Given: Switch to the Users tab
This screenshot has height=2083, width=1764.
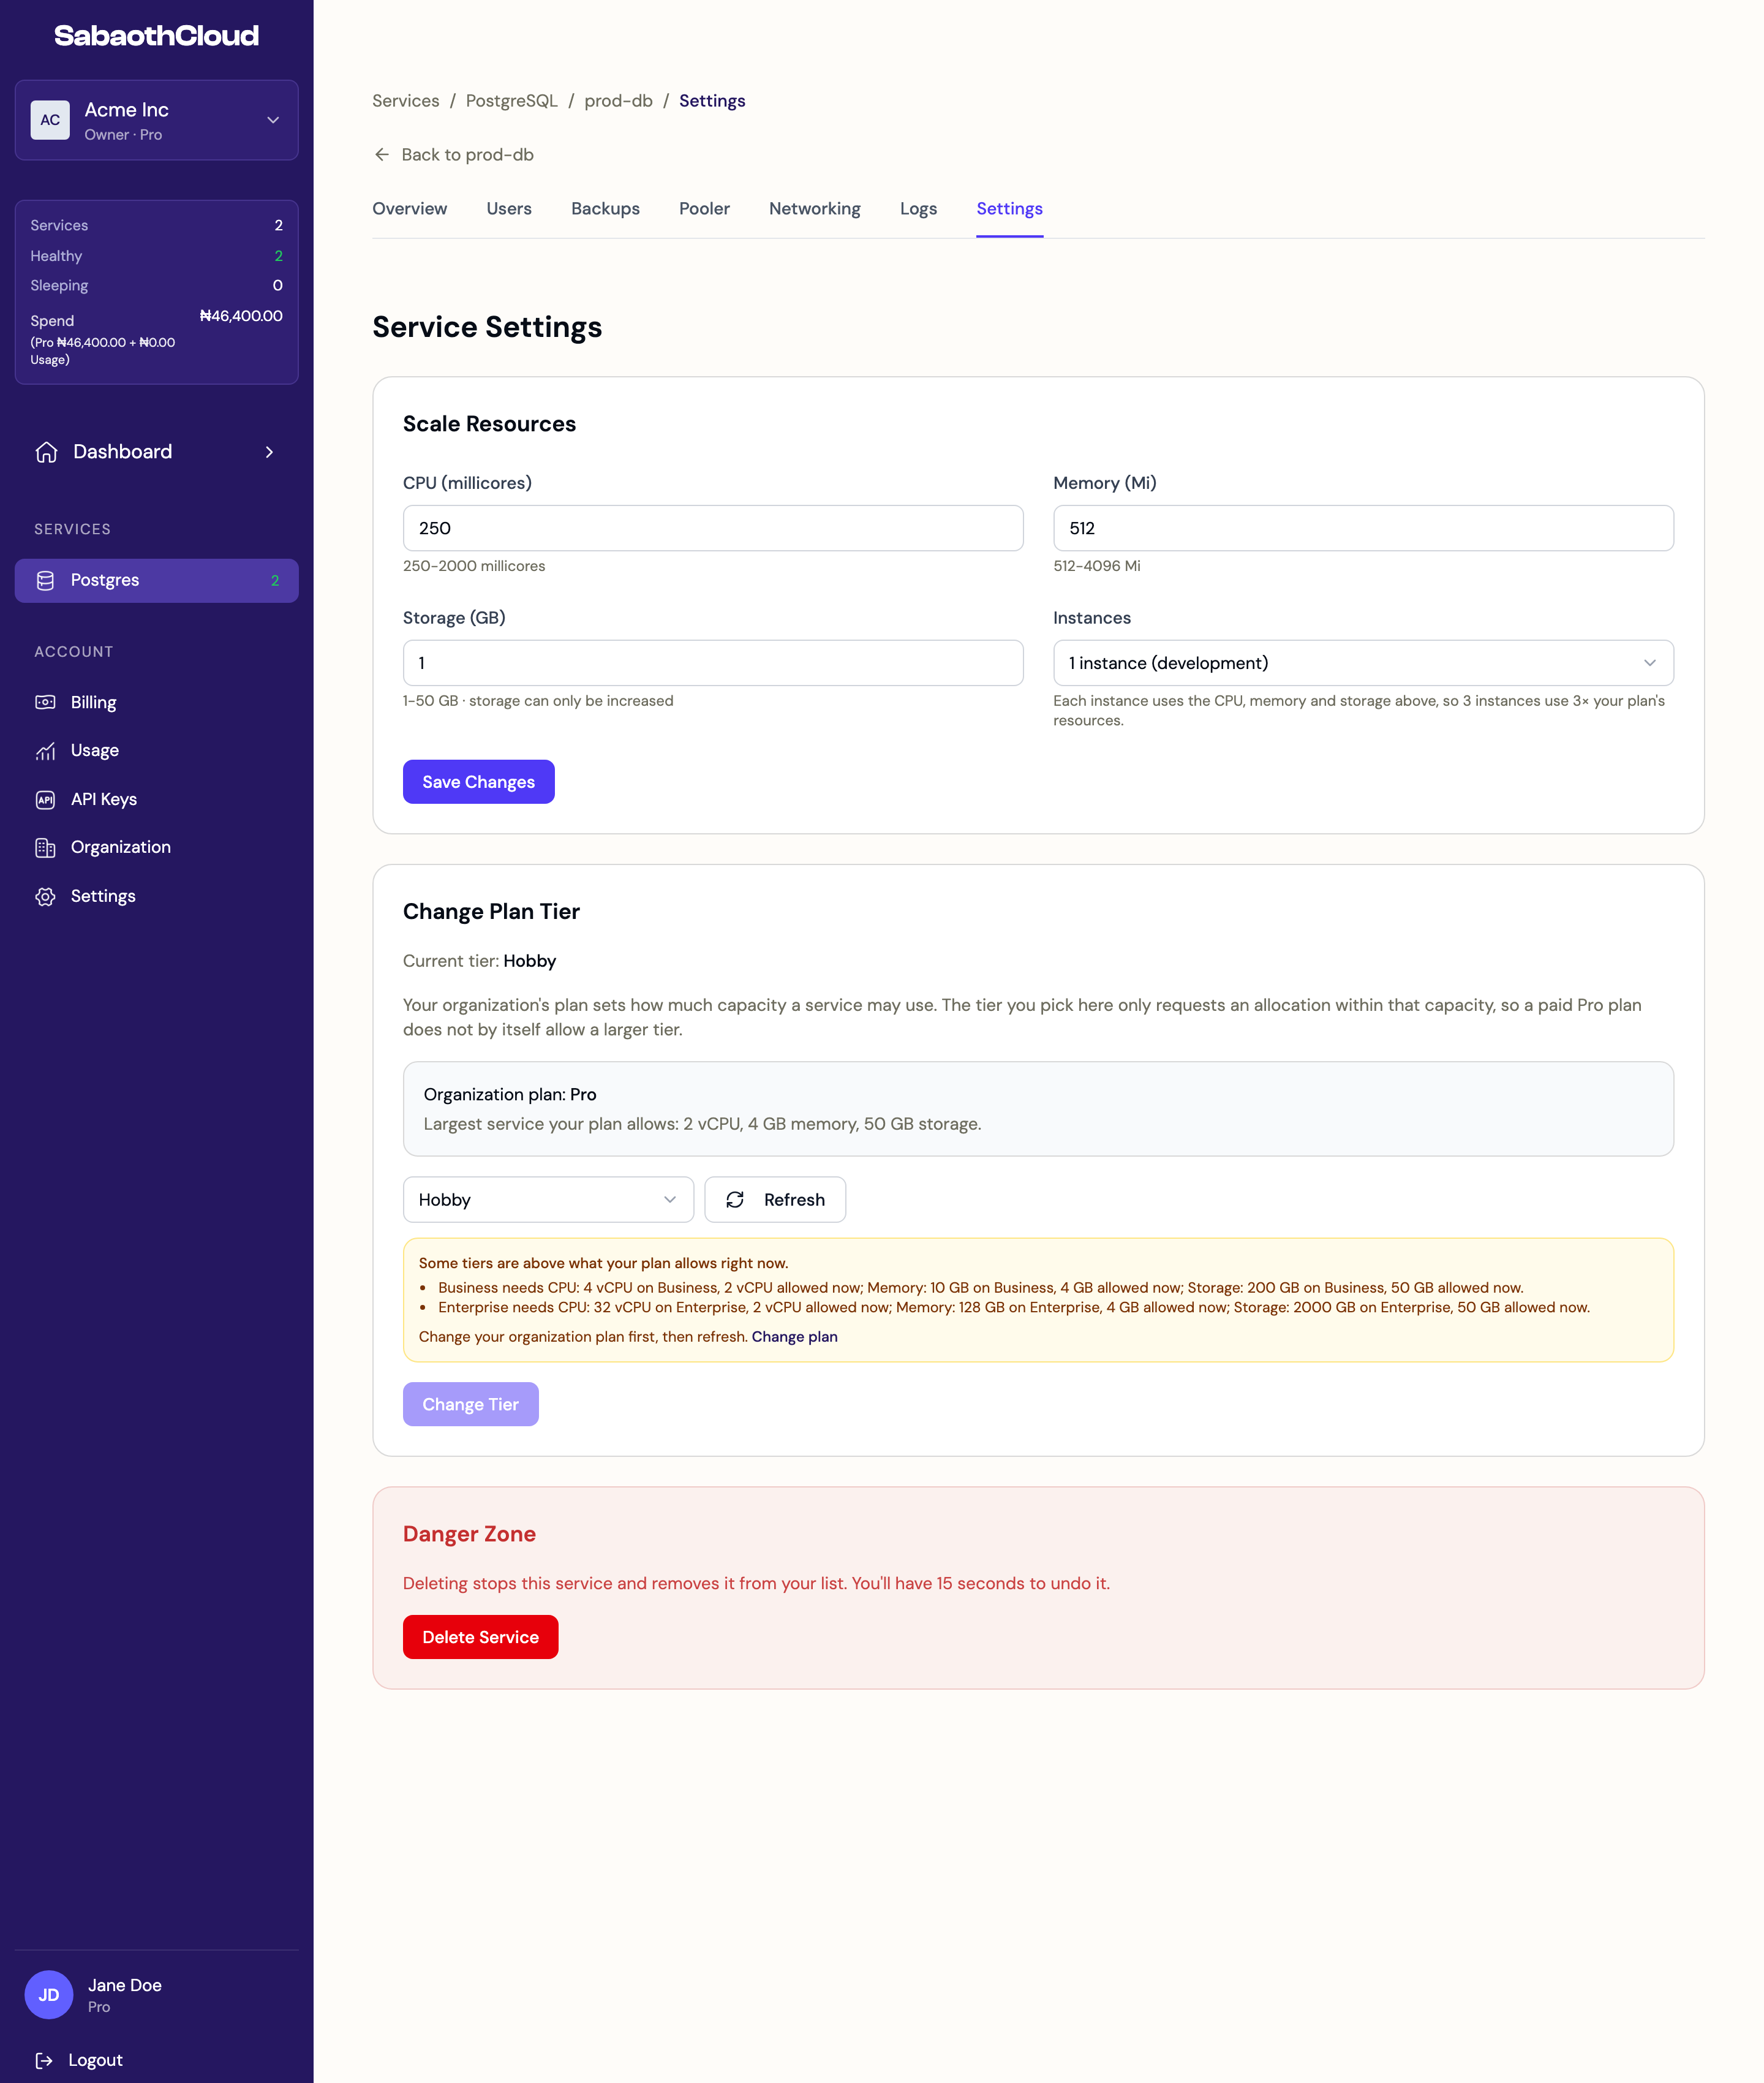Looking at the screenshot, I should [x=509, y=209].
